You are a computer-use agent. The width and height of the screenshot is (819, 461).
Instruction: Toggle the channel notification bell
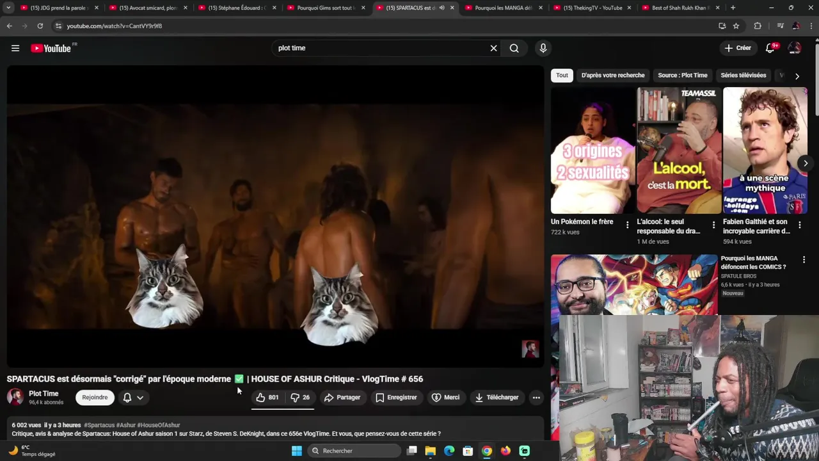[127, 398]
